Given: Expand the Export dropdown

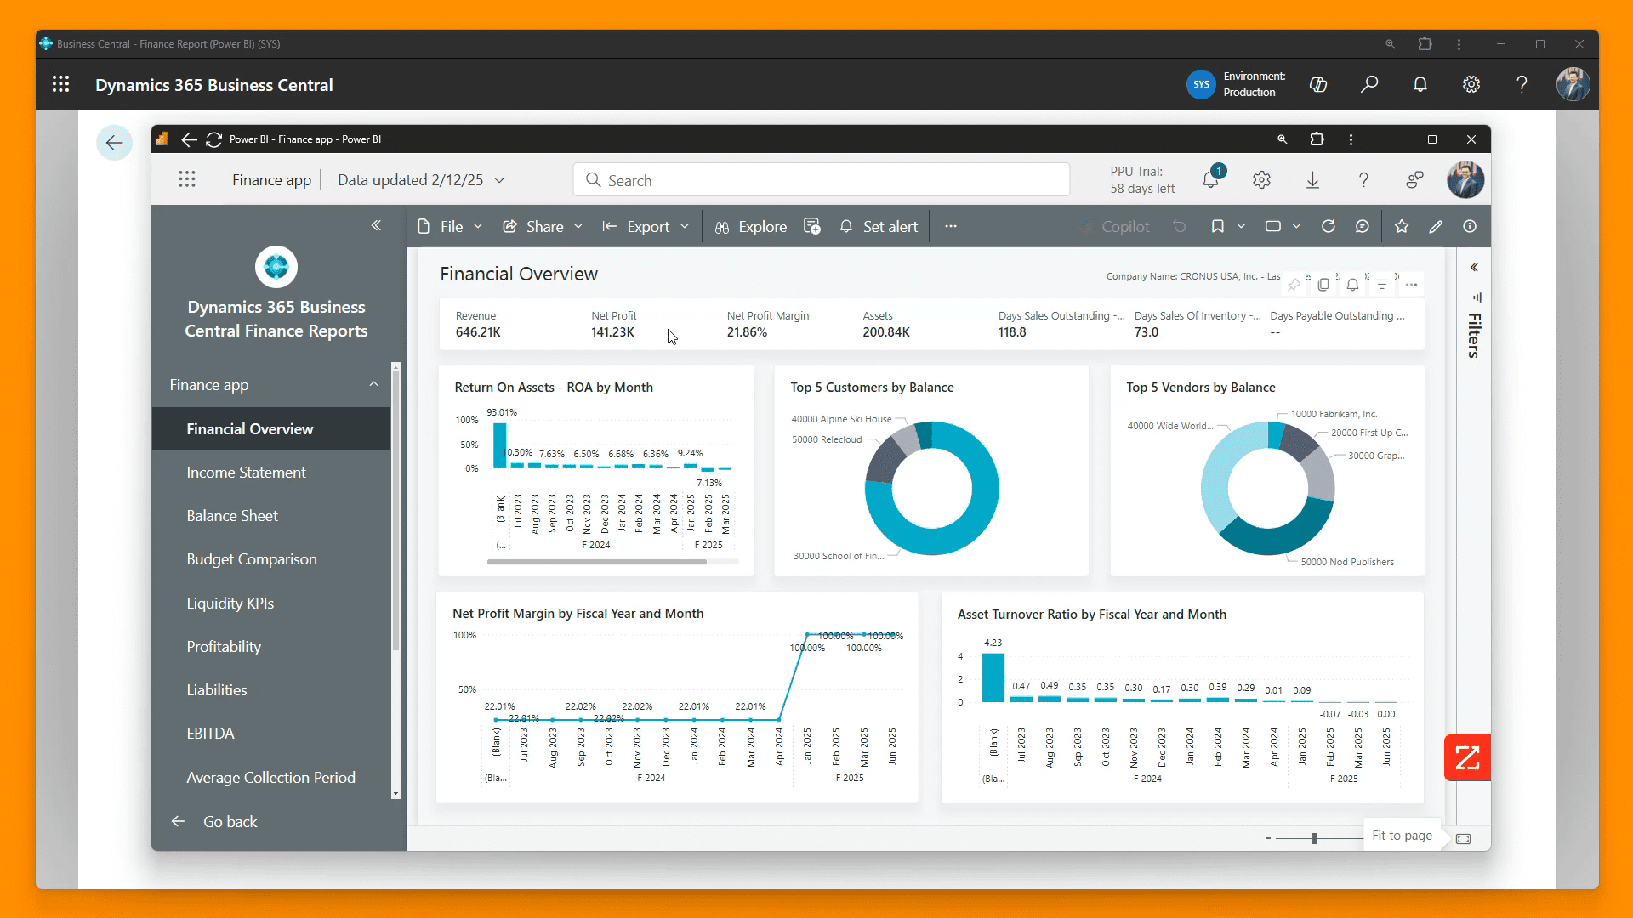Looking at the screenshot, I should click(x=646, y=227).
